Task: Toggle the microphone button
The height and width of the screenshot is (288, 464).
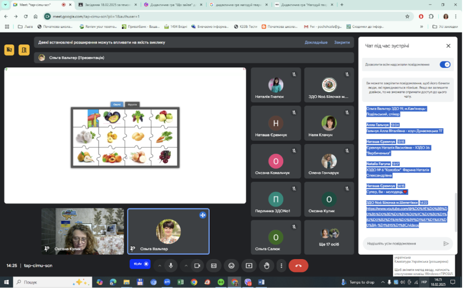Action: coord(171,266)
